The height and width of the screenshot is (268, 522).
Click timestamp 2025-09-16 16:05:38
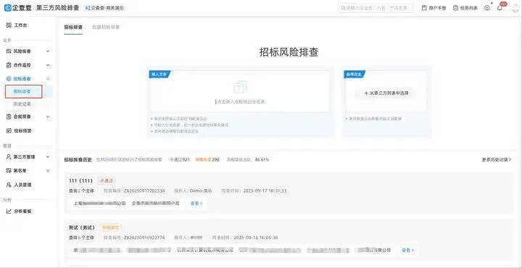(x=256, y=238)
